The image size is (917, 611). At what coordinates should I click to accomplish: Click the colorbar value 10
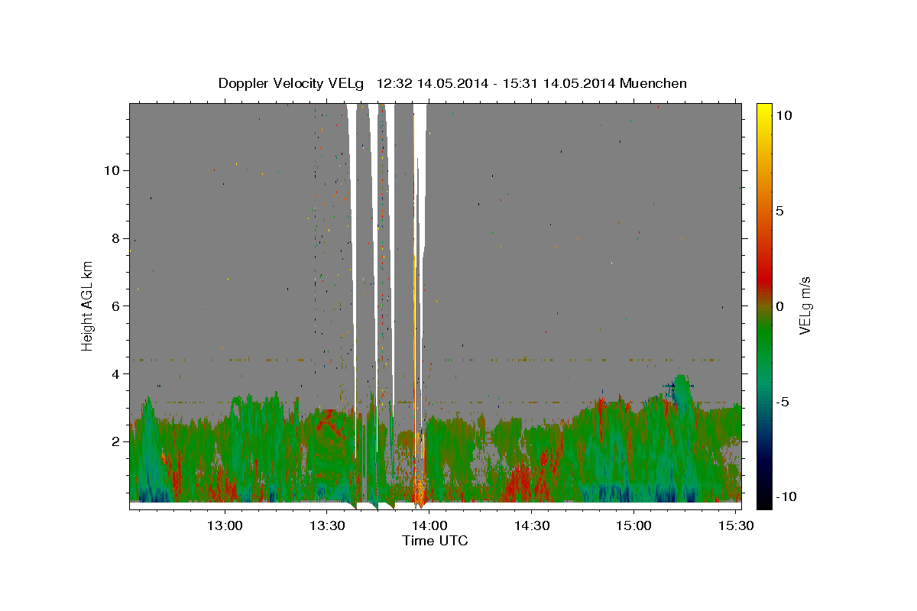(x=783, y=115)
